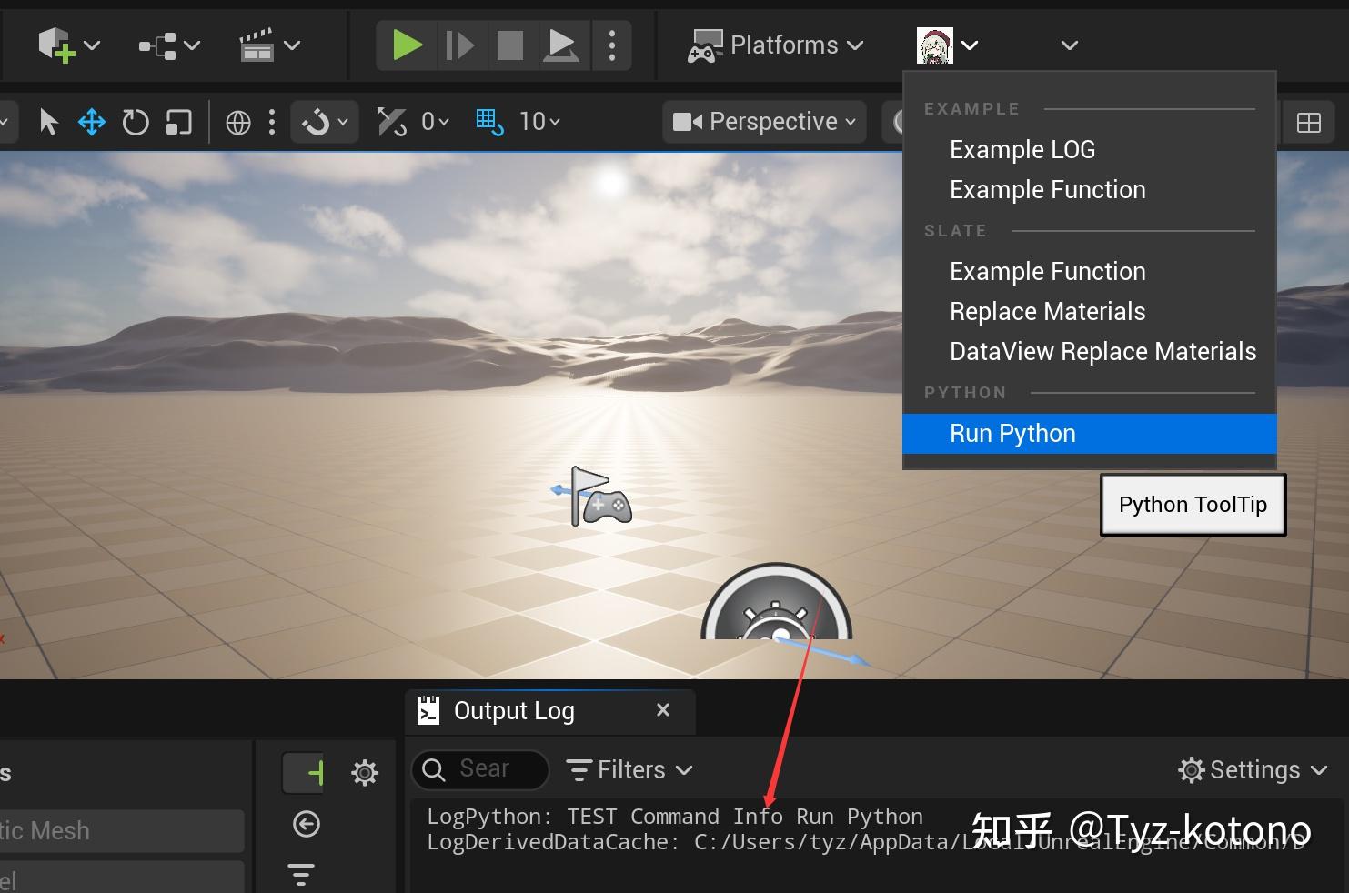Click the Blueprints toolbar icon
This screenshot has width=1349, height=893.
click(156, 44)
